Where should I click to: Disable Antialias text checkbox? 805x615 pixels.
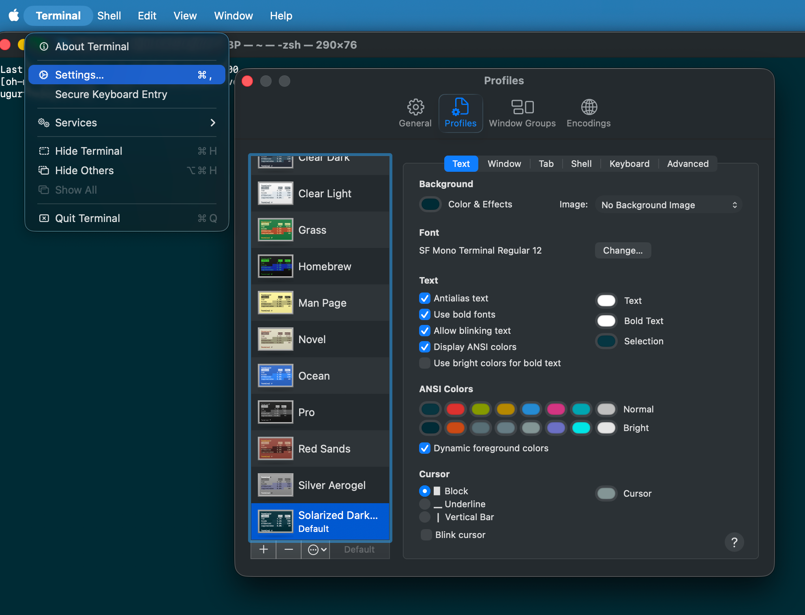(x=424, y=299)
